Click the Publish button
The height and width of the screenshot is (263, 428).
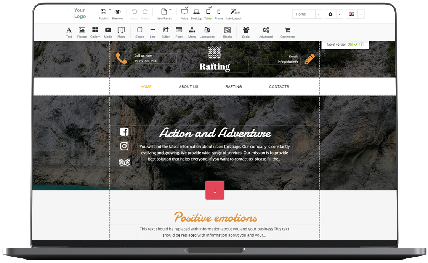pos(103,14)
